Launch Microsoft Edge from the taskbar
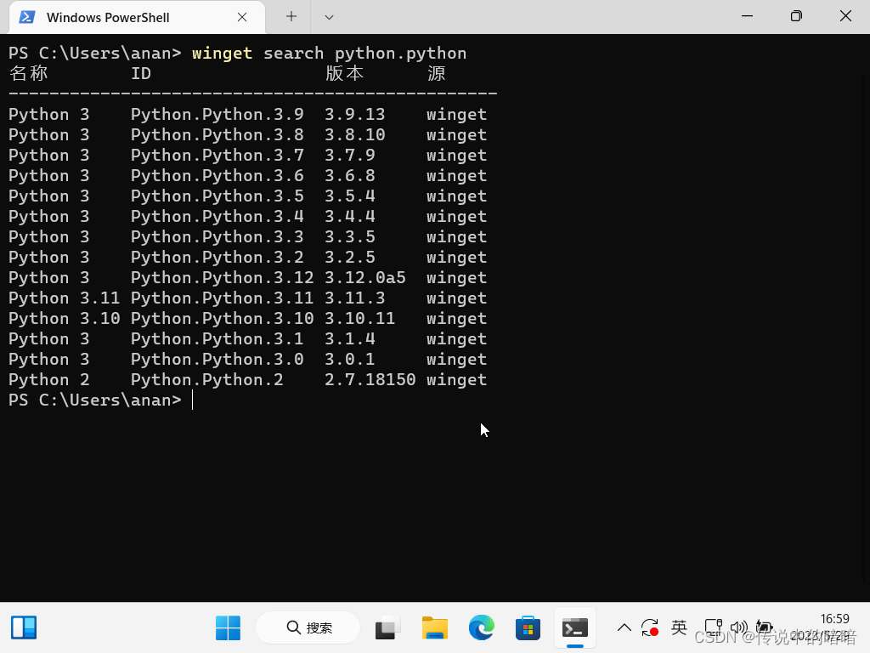Image resolution: width=870 pixels, height=653 pixels. click(x=481, y=628)
